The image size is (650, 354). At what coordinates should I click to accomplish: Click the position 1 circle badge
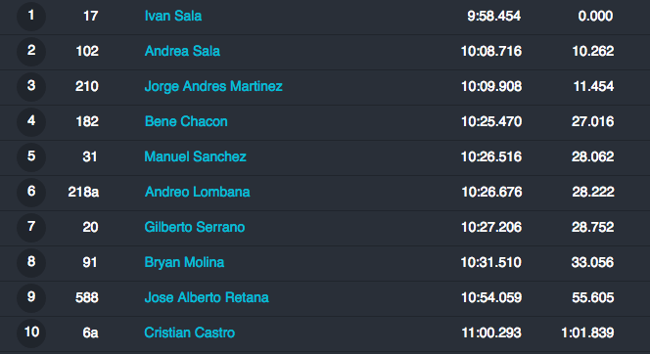coord(31,17)
